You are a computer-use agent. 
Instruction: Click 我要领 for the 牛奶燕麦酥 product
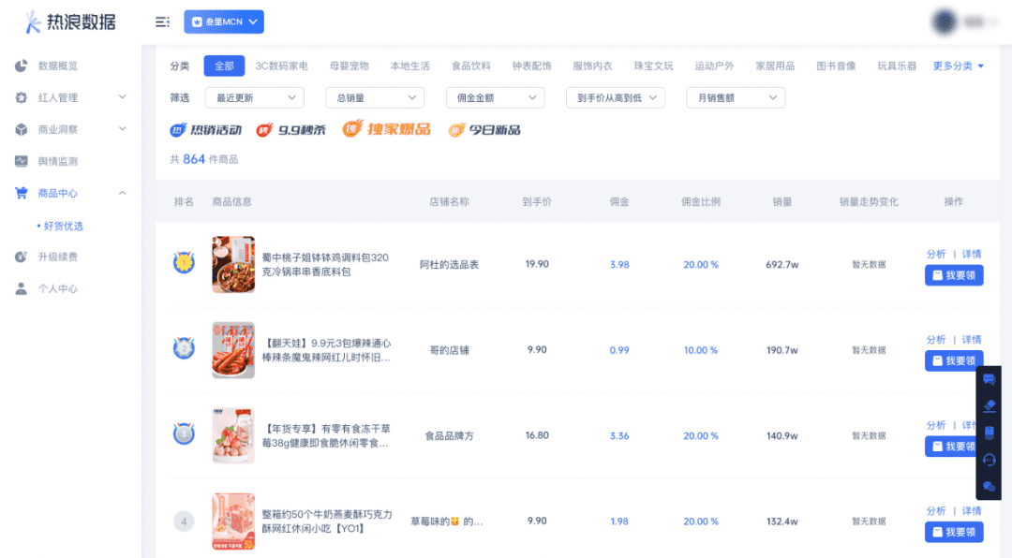tap(954, 532)
